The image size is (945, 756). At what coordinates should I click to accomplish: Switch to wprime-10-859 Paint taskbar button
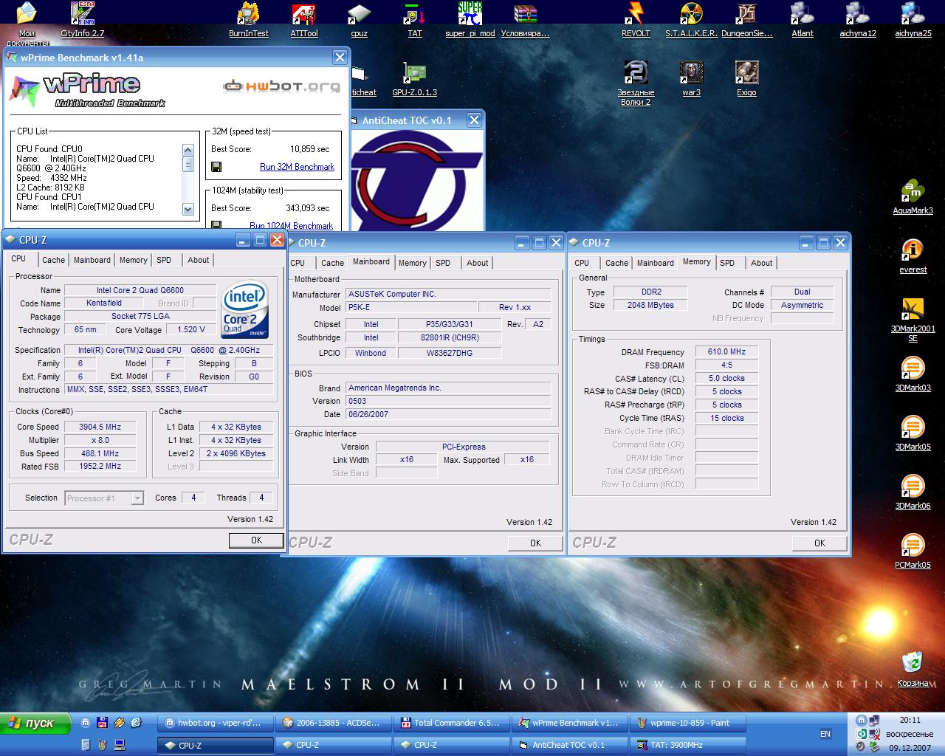(688, 724)
